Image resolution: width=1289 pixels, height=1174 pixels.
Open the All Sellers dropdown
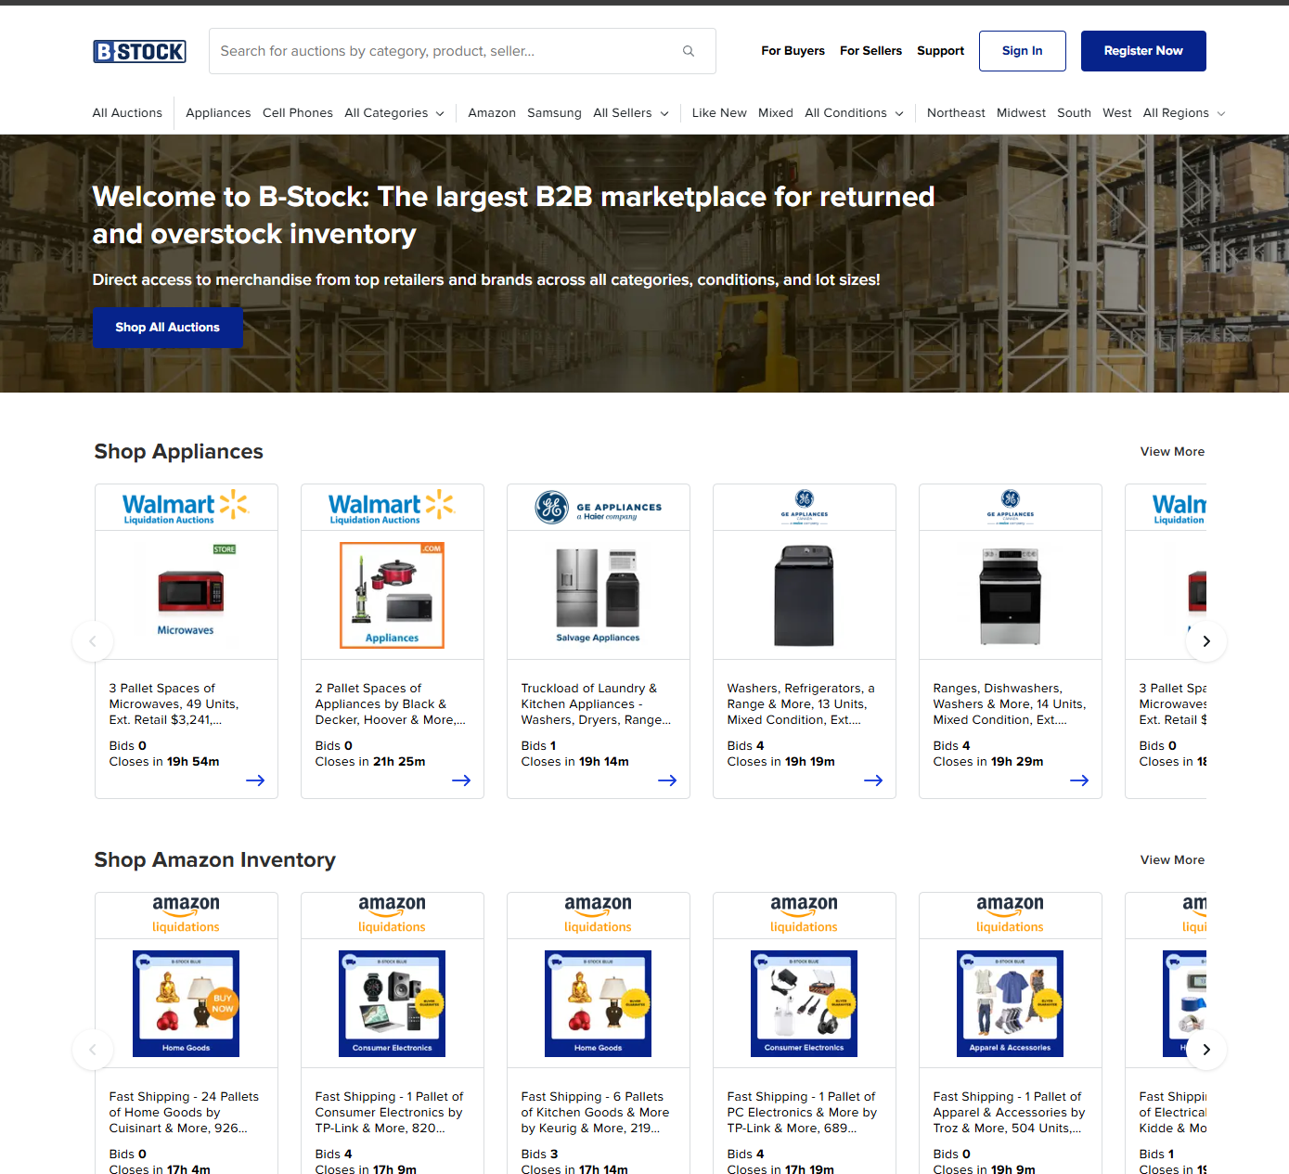coord(630,113)
